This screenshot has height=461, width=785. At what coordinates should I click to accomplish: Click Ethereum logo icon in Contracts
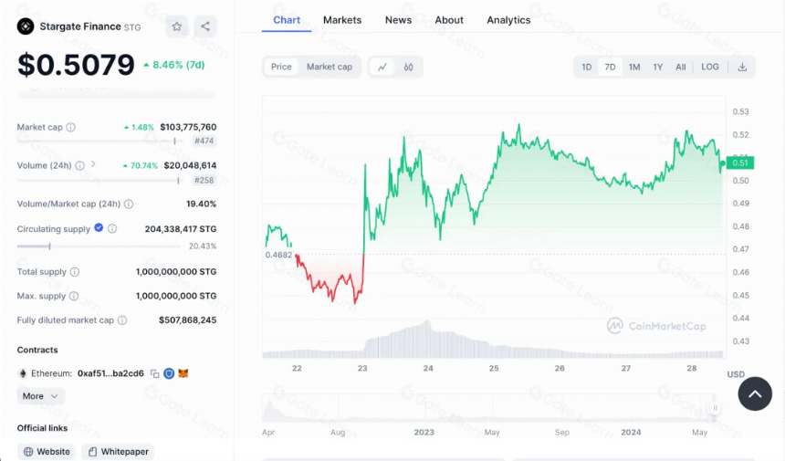23,373
